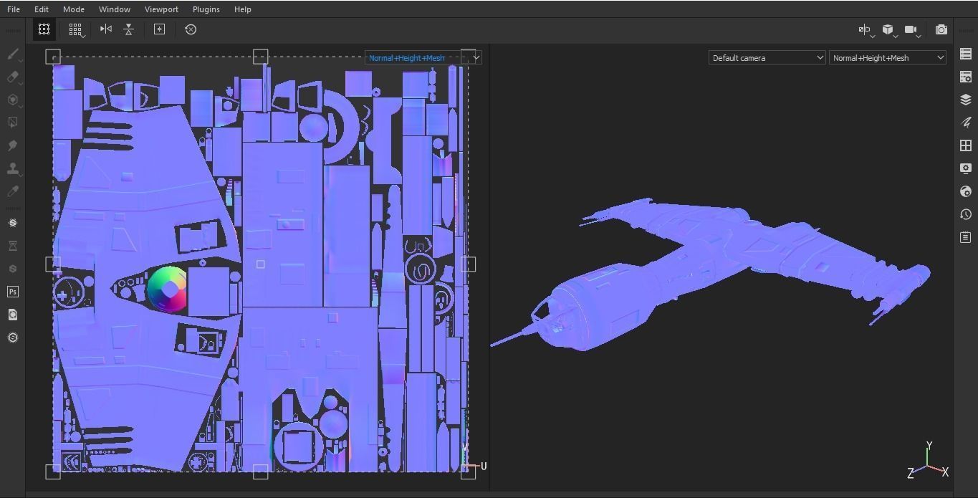Open the Texture Set List panel

pyautogui.click(x=965, y=54)
